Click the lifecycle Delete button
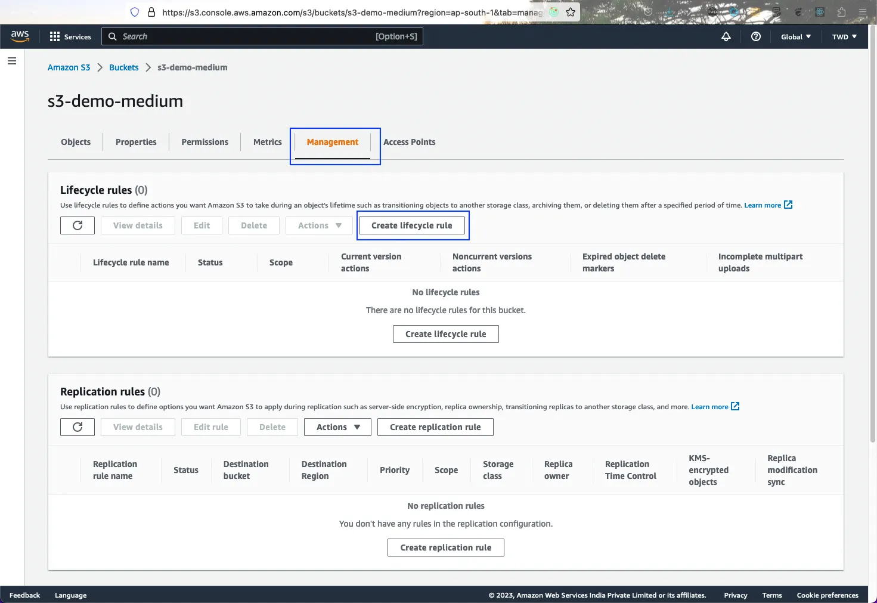This screenshot has width=877, height=603. point(254,225)
